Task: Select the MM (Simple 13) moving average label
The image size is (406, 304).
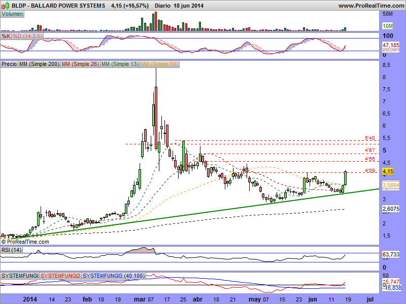Action: [120, 64]
